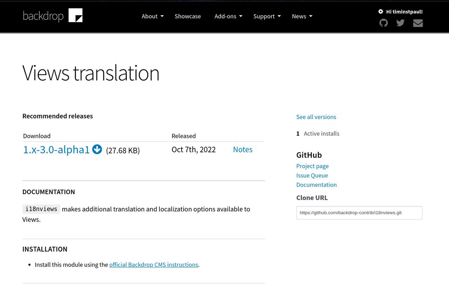
Task: Open the Twitter bird icon
Action: [400, 23]
